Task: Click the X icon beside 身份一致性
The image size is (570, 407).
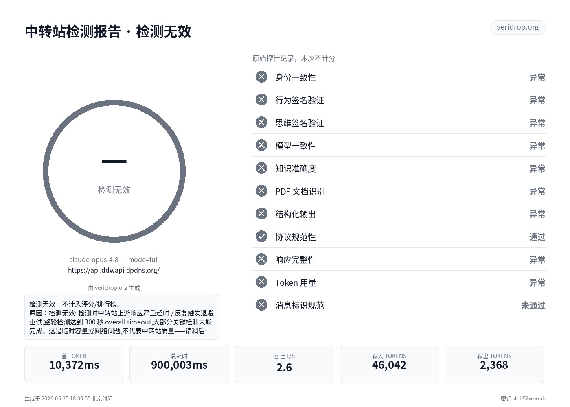Action: pos(261,77)
